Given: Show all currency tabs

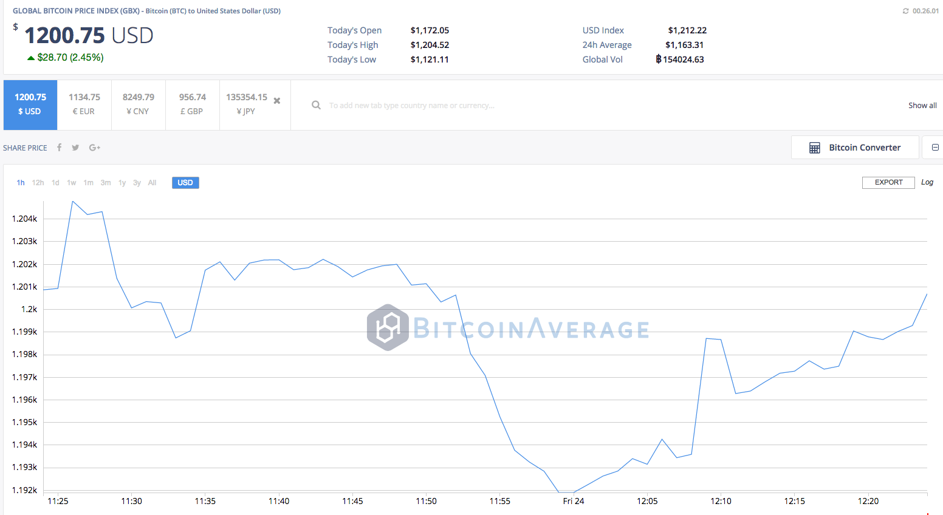Looking at the screenshot, I should (922, 104).
